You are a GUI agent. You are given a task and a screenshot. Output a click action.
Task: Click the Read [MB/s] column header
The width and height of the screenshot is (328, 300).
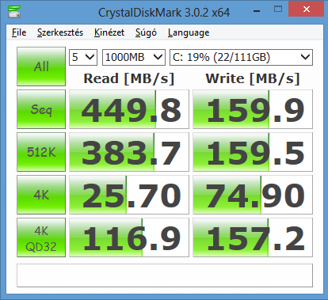pos(129,78)
